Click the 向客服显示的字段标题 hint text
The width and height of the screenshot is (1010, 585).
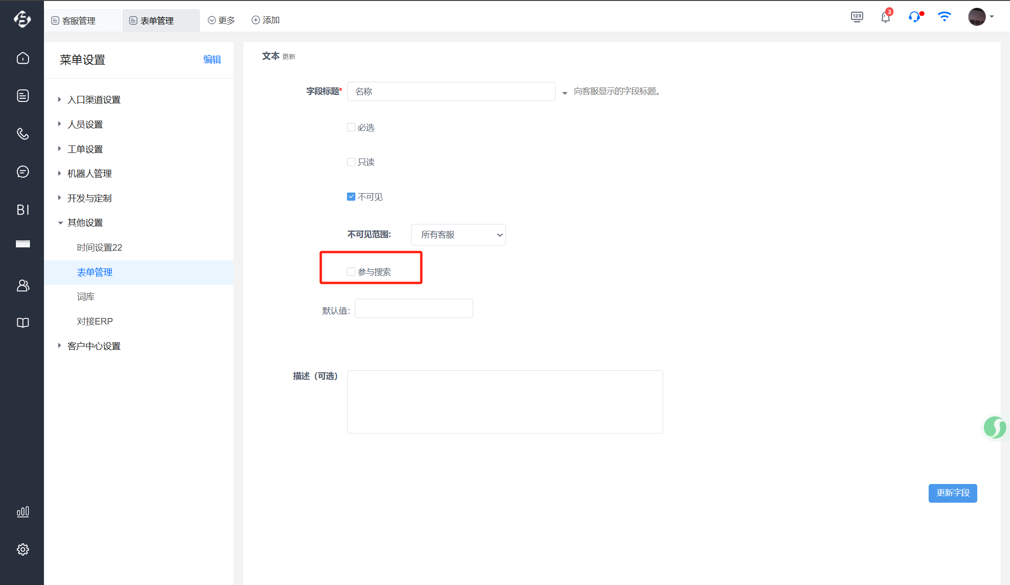point(617,91)
